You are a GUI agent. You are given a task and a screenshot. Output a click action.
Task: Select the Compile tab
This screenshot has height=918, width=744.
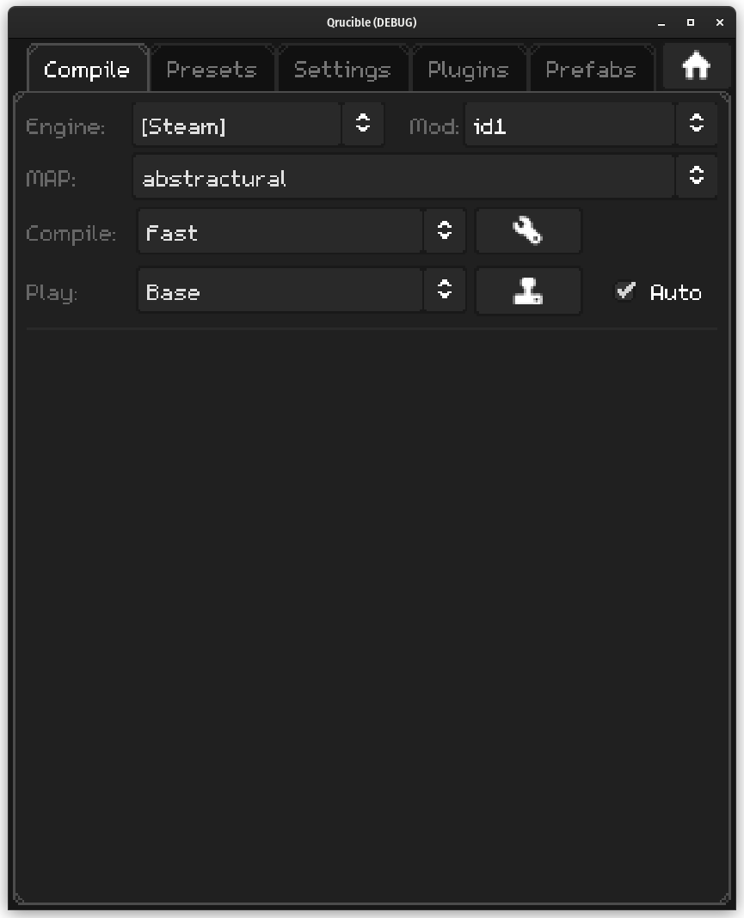[x=87, y=70]
